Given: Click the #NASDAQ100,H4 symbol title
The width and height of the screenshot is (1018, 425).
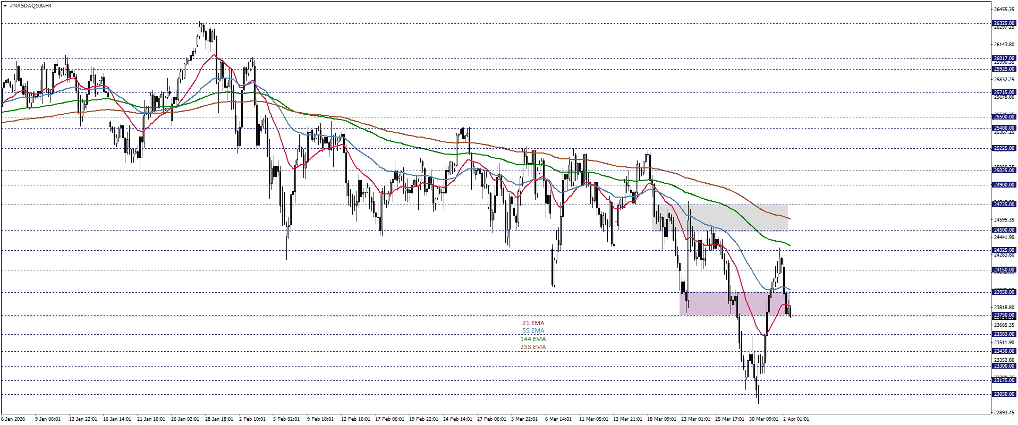Looking at the screenshot, I should point(31,6).
